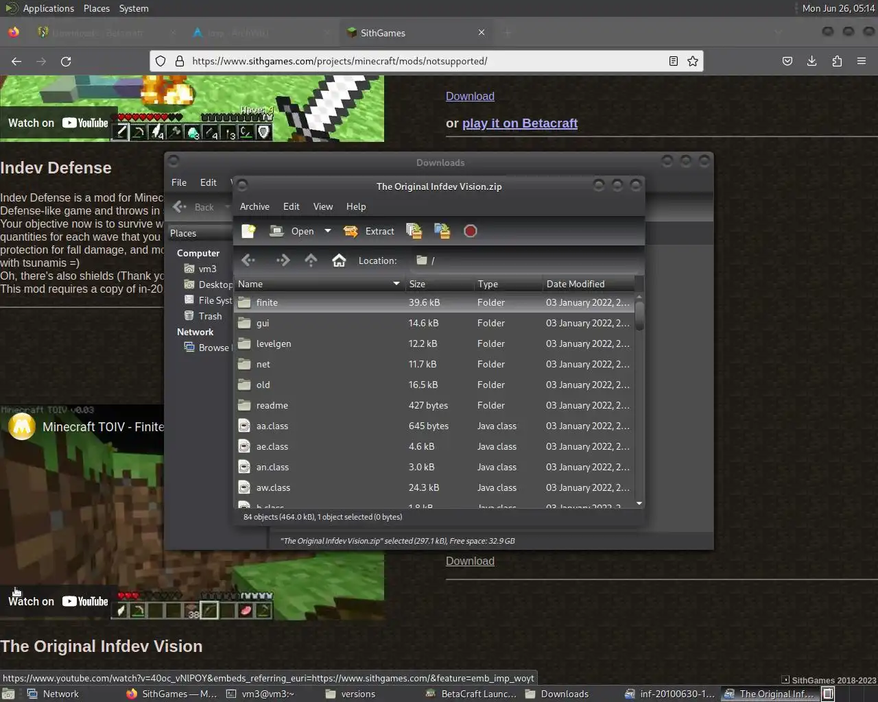The height and width of the screenshot is (702, 878).
Task: Select the readme folder row
Action: 434,405
